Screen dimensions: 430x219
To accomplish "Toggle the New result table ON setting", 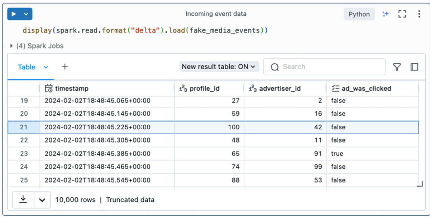I will (219, 67).
